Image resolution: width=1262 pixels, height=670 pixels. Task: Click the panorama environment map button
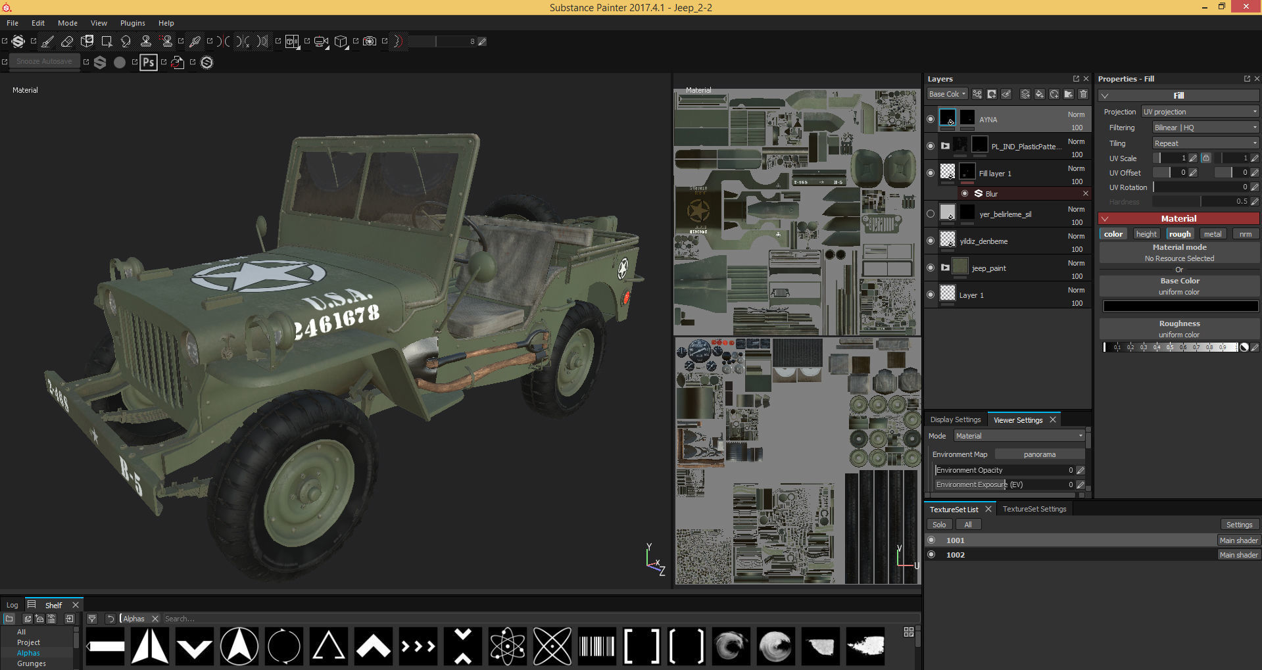[x=1039, y=454]
